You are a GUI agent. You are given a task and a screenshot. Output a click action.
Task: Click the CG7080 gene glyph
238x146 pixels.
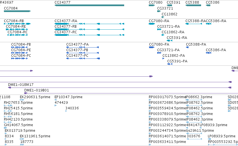point(152,5)
